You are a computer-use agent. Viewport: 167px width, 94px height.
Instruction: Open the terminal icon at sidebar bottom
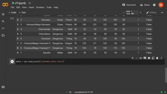pos(3,87)
